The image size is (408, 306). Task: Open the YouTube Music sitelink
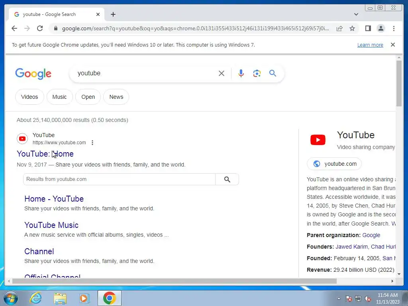tap(51, 225)
